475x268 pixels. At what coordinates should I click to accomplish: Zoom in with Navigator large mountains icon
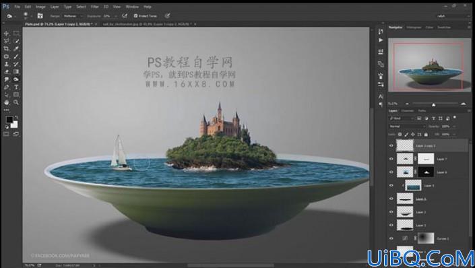coord(463,104)
